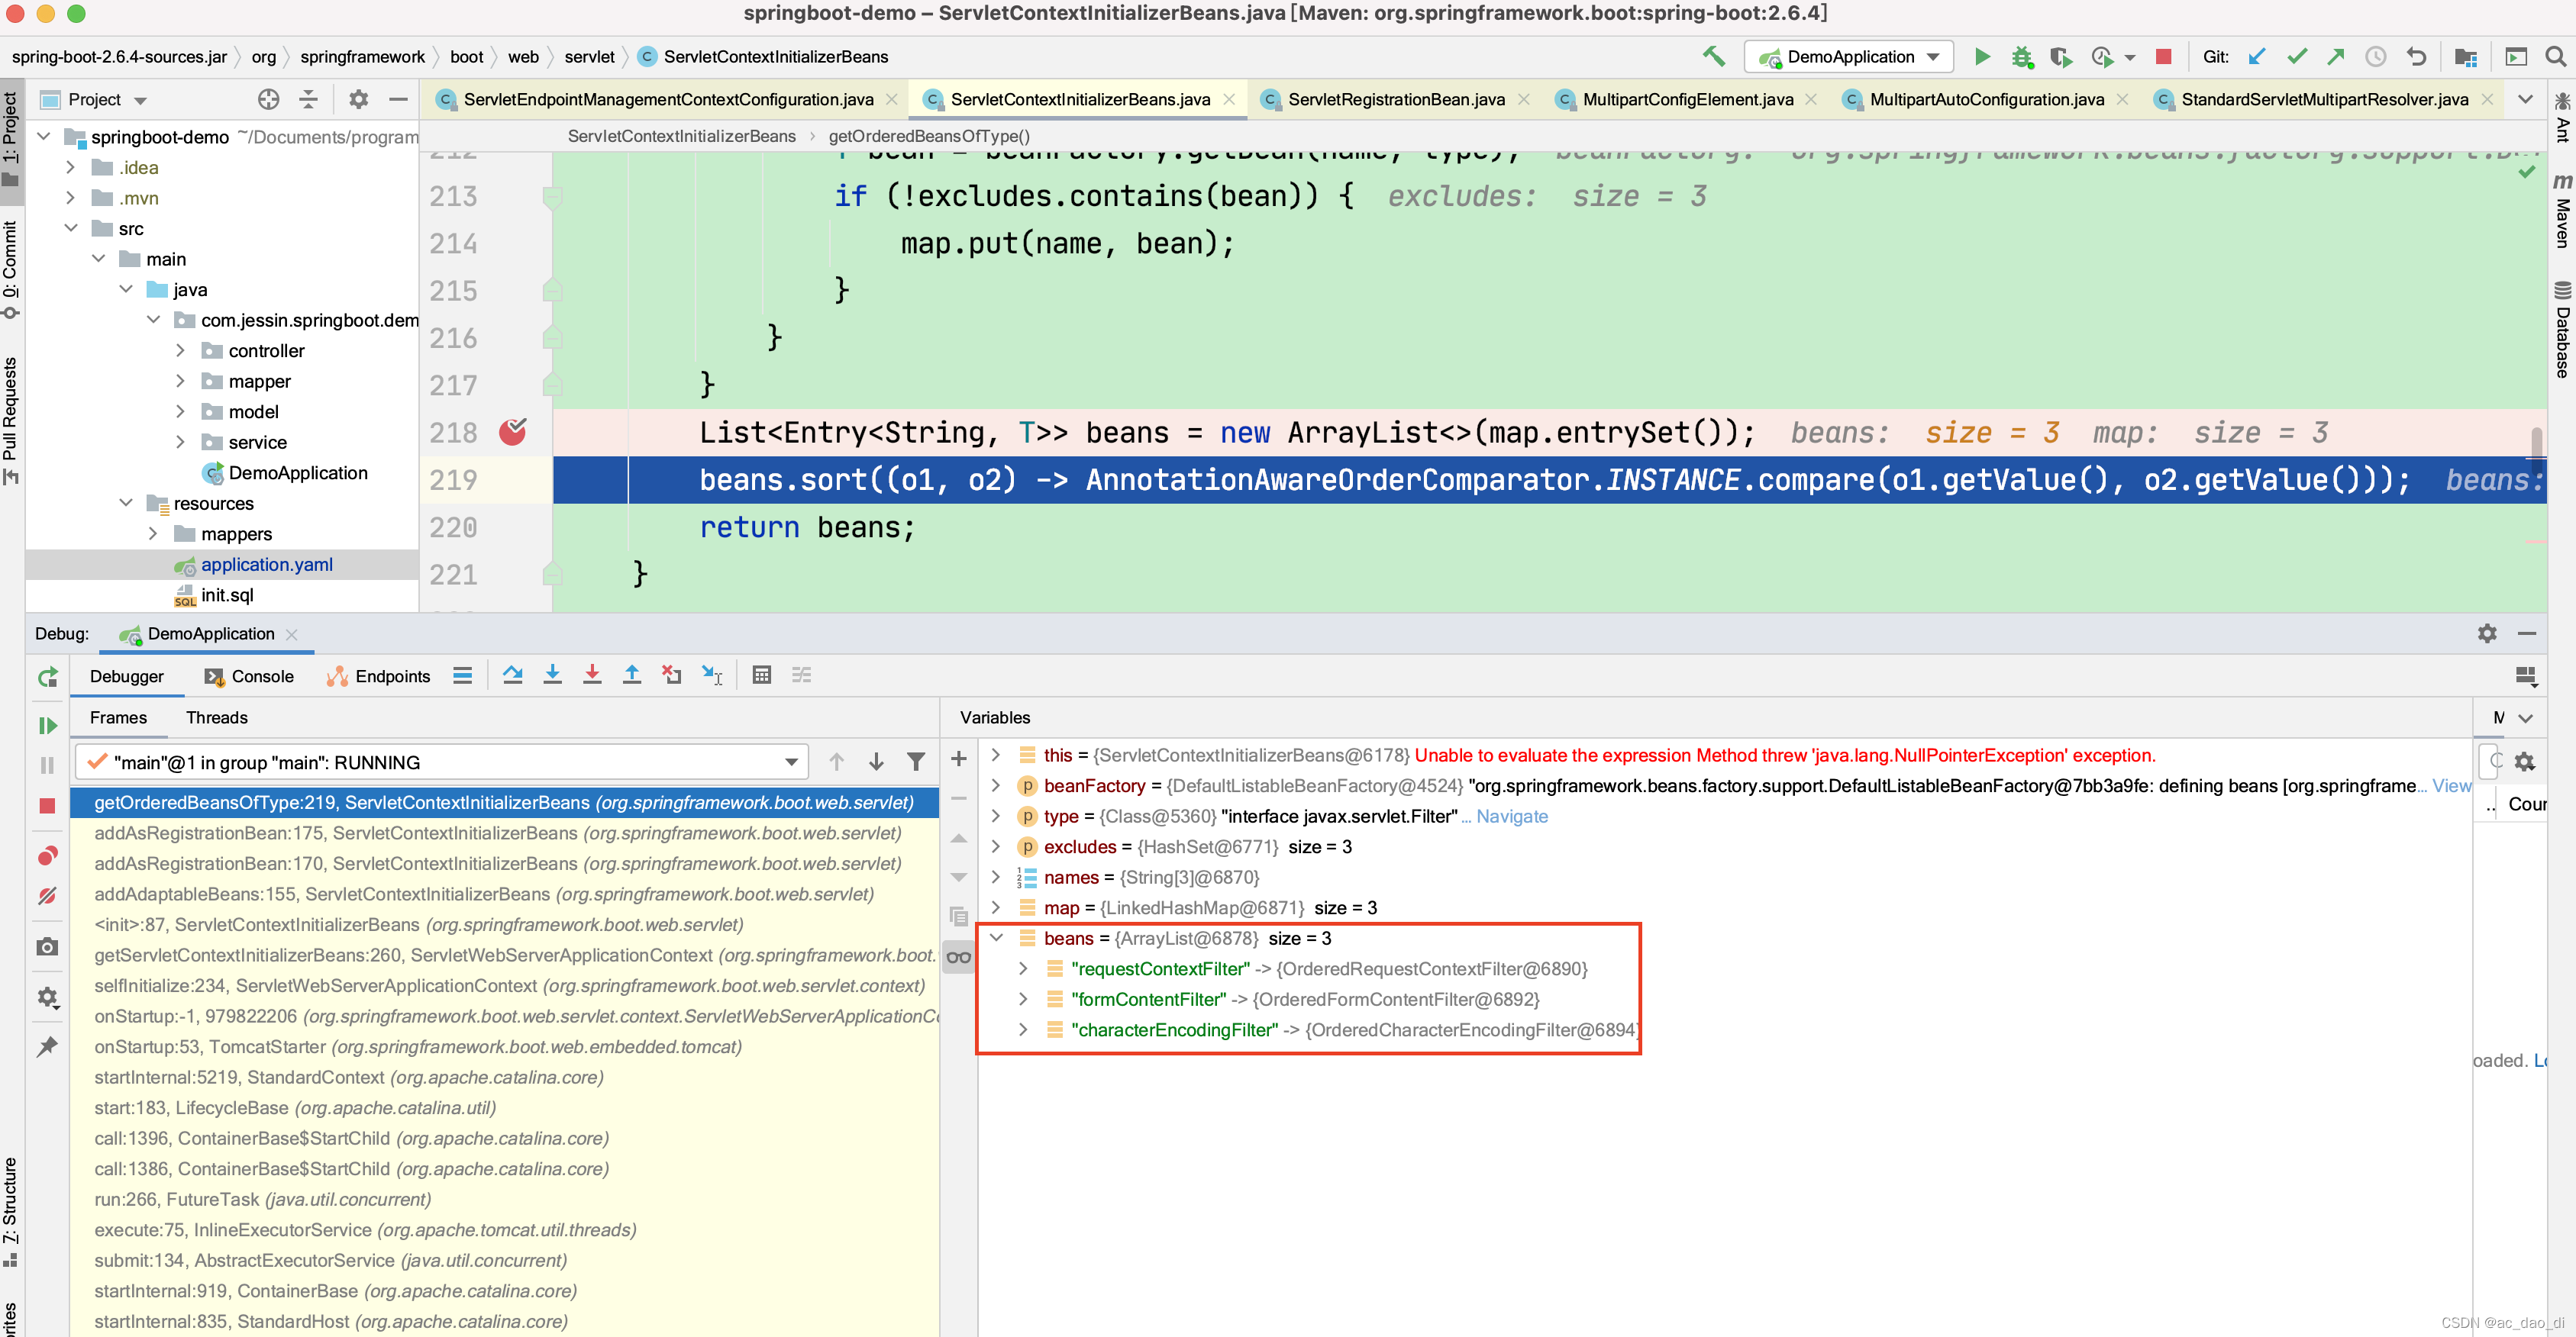Open the ServletRegistrationBean.java editor tab
This screenshot has width=2576, height=1337.
pyautogui.click(x=1395, y=99)
